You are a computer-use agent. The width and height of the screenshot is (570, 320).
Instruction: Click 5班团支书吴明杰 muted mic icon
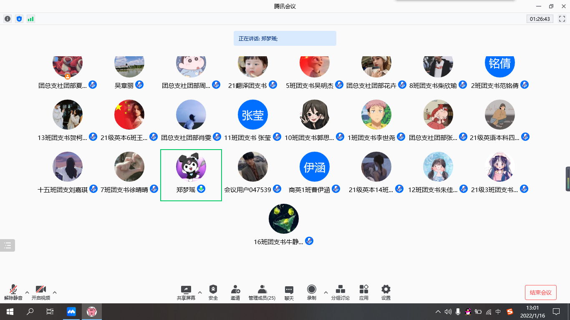point(339,85)
